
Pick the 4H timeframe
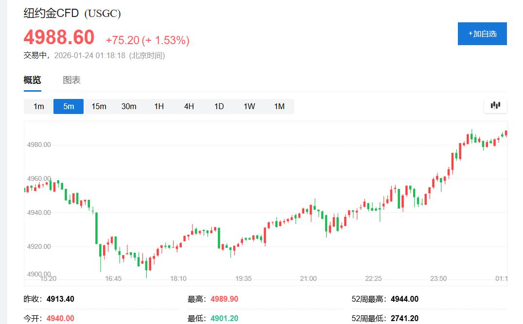[x=189, y=106]
